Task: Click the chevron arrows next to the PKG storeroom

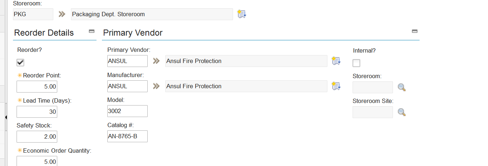Action: (62, 14)
